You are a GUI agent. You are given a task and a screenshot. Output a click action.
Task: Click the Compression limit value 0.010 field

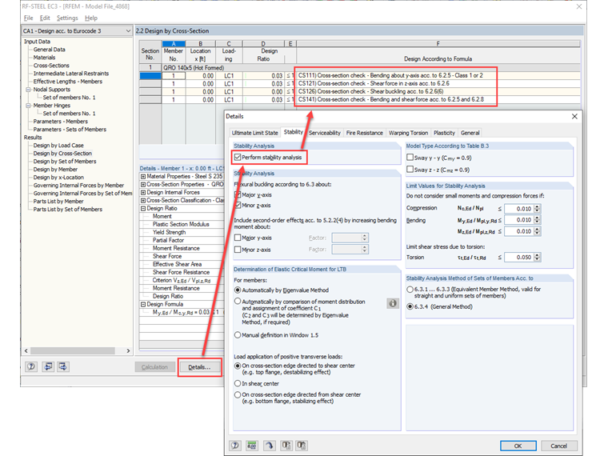click(x=519, y=209)
